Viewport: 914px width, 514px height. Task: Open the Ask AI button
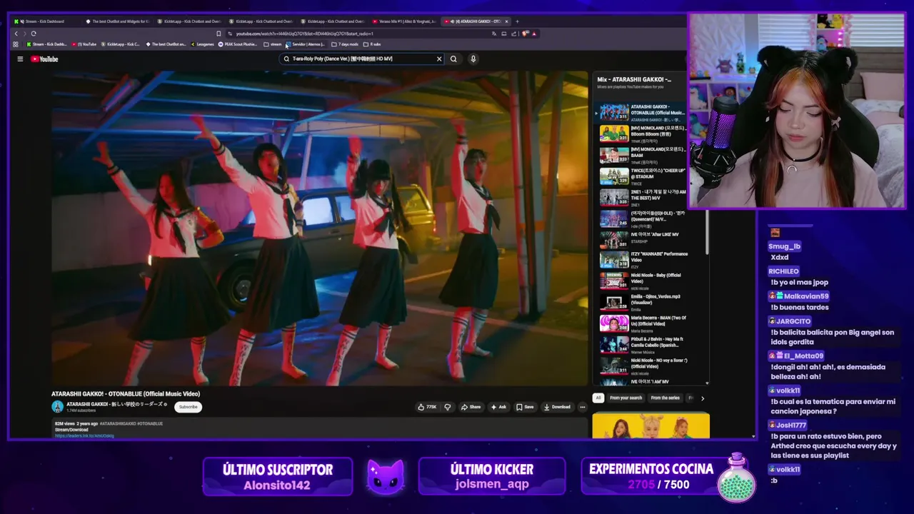(498, 407)
